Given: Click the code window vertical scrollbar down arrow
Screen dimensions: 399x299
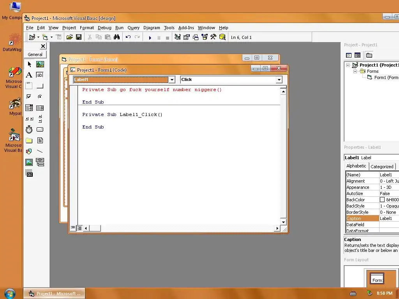Looking at the screenshot, I should 283,222.
